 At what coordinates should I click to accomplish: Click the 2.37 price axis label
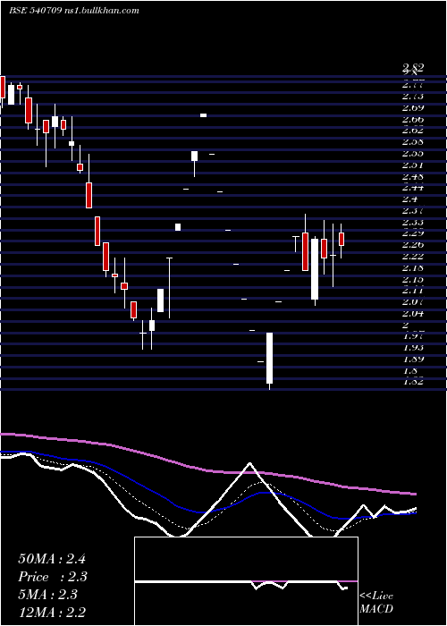pos(413,210)
